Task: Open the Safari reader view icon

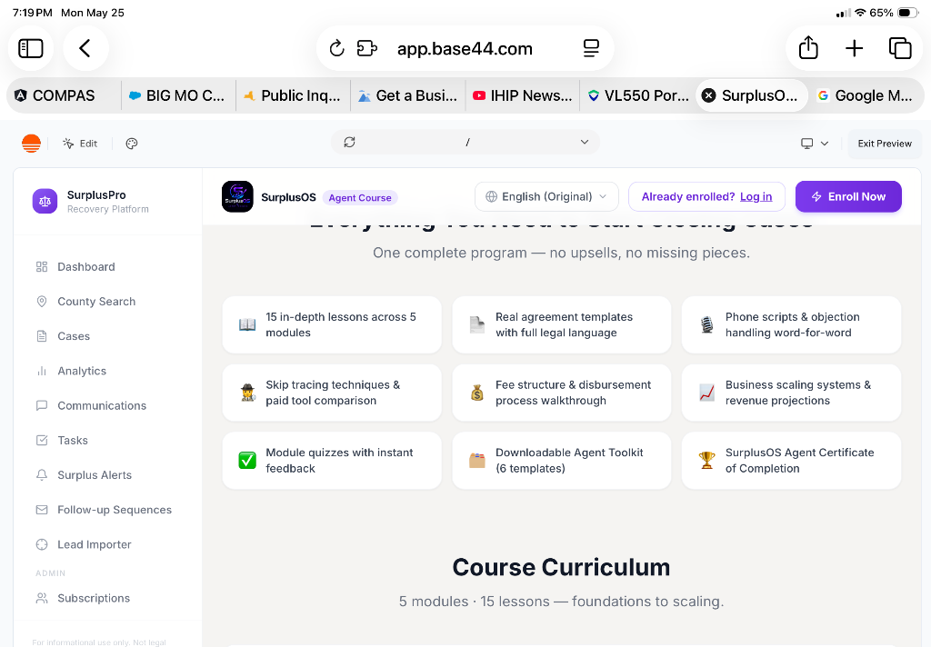Action: [591, 48]
